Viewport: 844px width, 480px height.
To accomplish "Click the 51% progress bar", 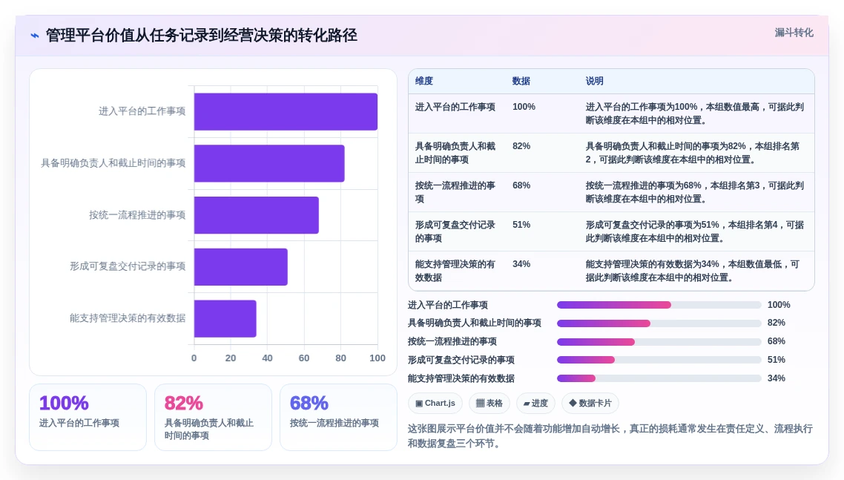I will point(659,360).
